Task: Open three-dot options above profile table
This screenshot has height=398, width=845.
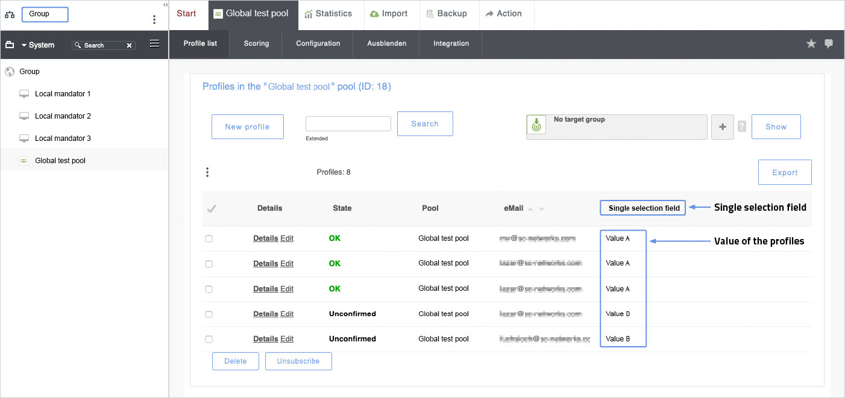Action: click(x=207, y=172)
